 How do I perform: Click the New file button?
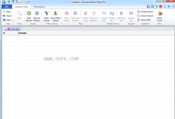coord(7,12)
